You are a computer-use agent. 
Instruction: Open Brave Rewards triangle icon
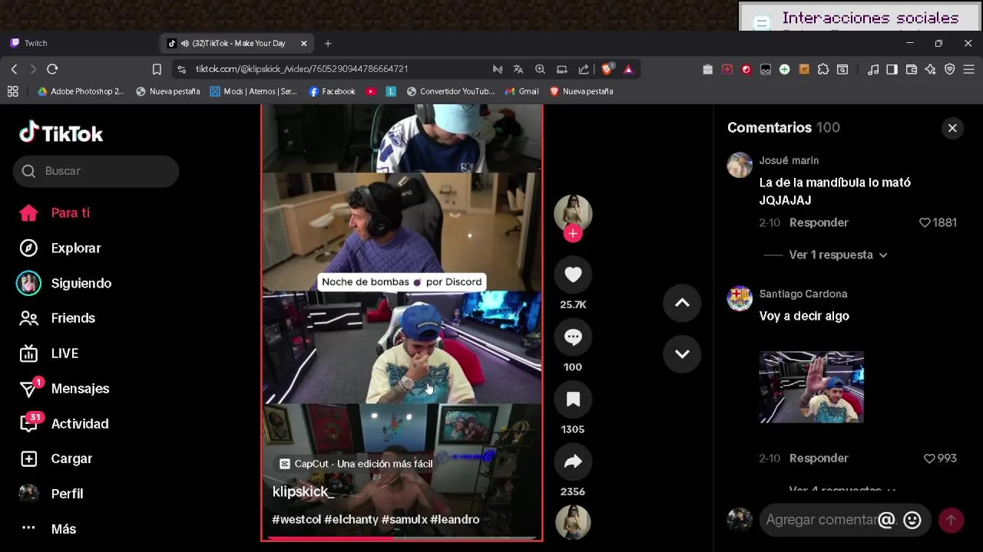628,69
